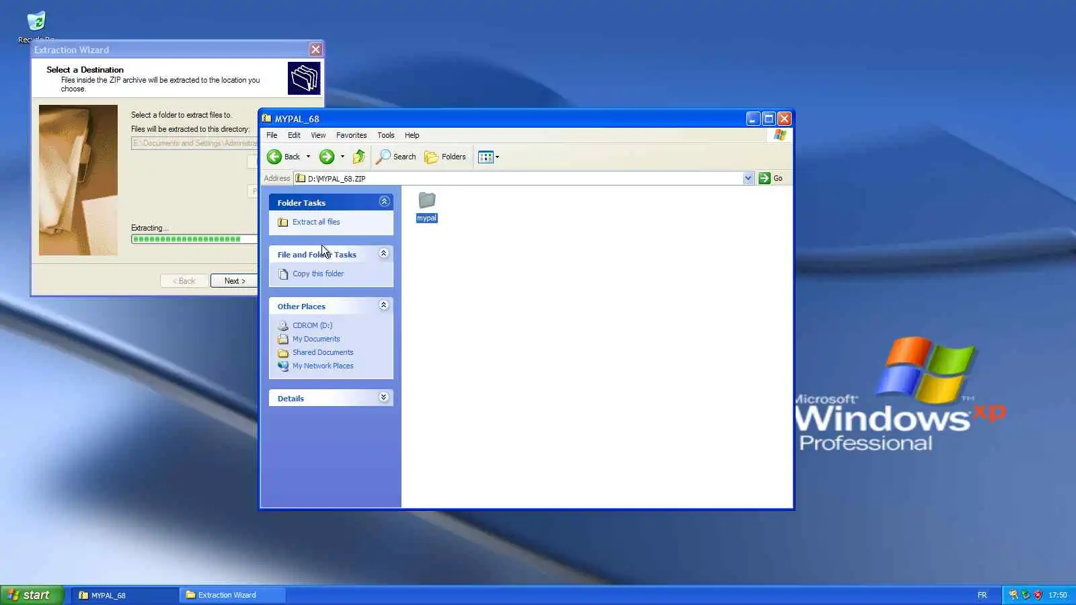Open the File menu
1076x605 pixels.
[272, 135]
